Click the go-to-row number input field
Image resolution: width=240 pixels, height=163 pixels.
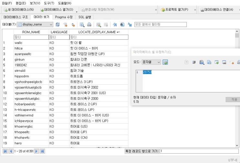199,151
